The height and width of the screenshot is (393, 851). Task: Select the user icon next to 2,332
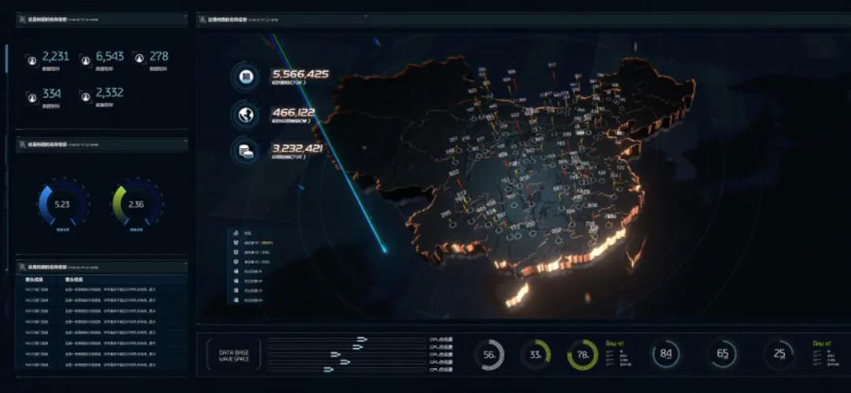click(x=86, y=97)
